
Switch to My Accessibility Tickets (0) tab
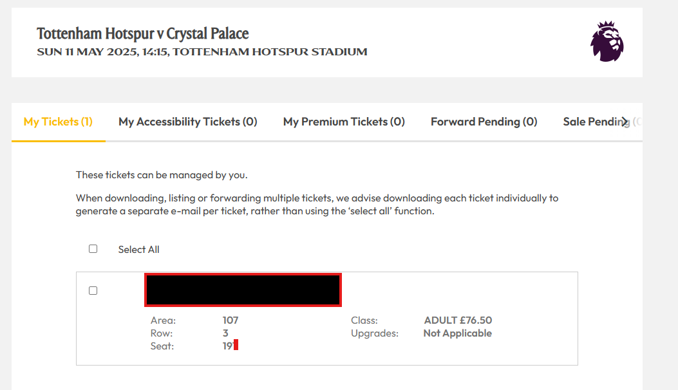(187, 122)
